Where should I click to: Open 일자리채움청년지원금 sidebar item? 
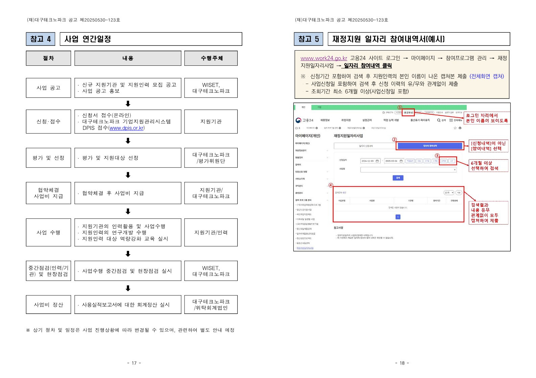tap(306, 233)
